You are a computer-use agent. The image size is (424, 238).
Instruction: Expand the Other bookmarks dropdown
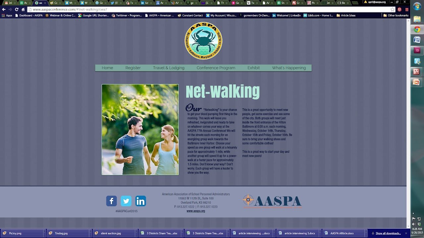(396, 15)
